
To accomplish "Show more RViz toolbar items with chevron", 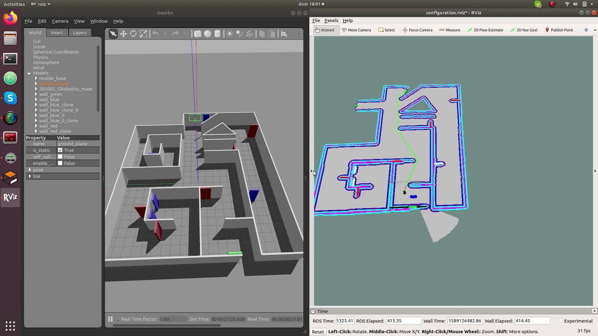I will 595,30.
